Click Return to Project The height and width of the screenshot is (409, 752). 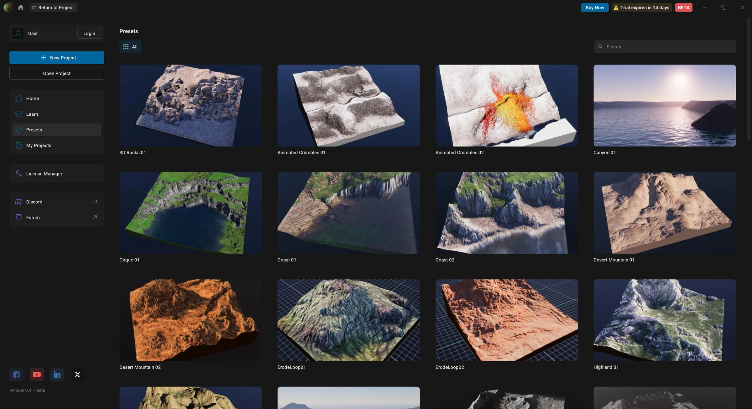coord(54,7)
